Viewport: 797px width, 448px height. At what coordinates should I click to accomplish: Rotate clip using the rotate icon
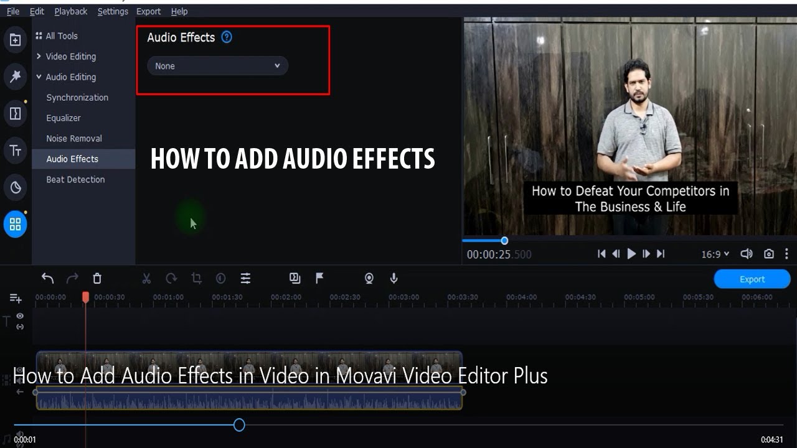point(171,278)
